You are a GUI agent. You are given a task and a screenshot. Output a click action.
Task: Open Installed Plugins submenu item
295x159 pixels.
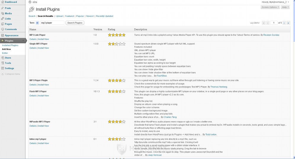coord(10,45)
